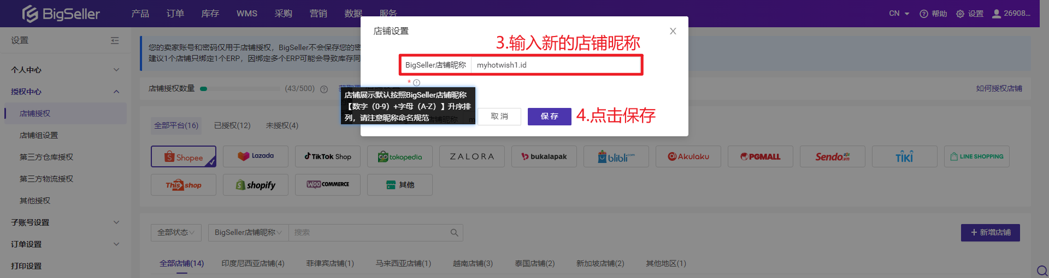
Task: Switch to 全部平台(16) tab
Action: 176,125
